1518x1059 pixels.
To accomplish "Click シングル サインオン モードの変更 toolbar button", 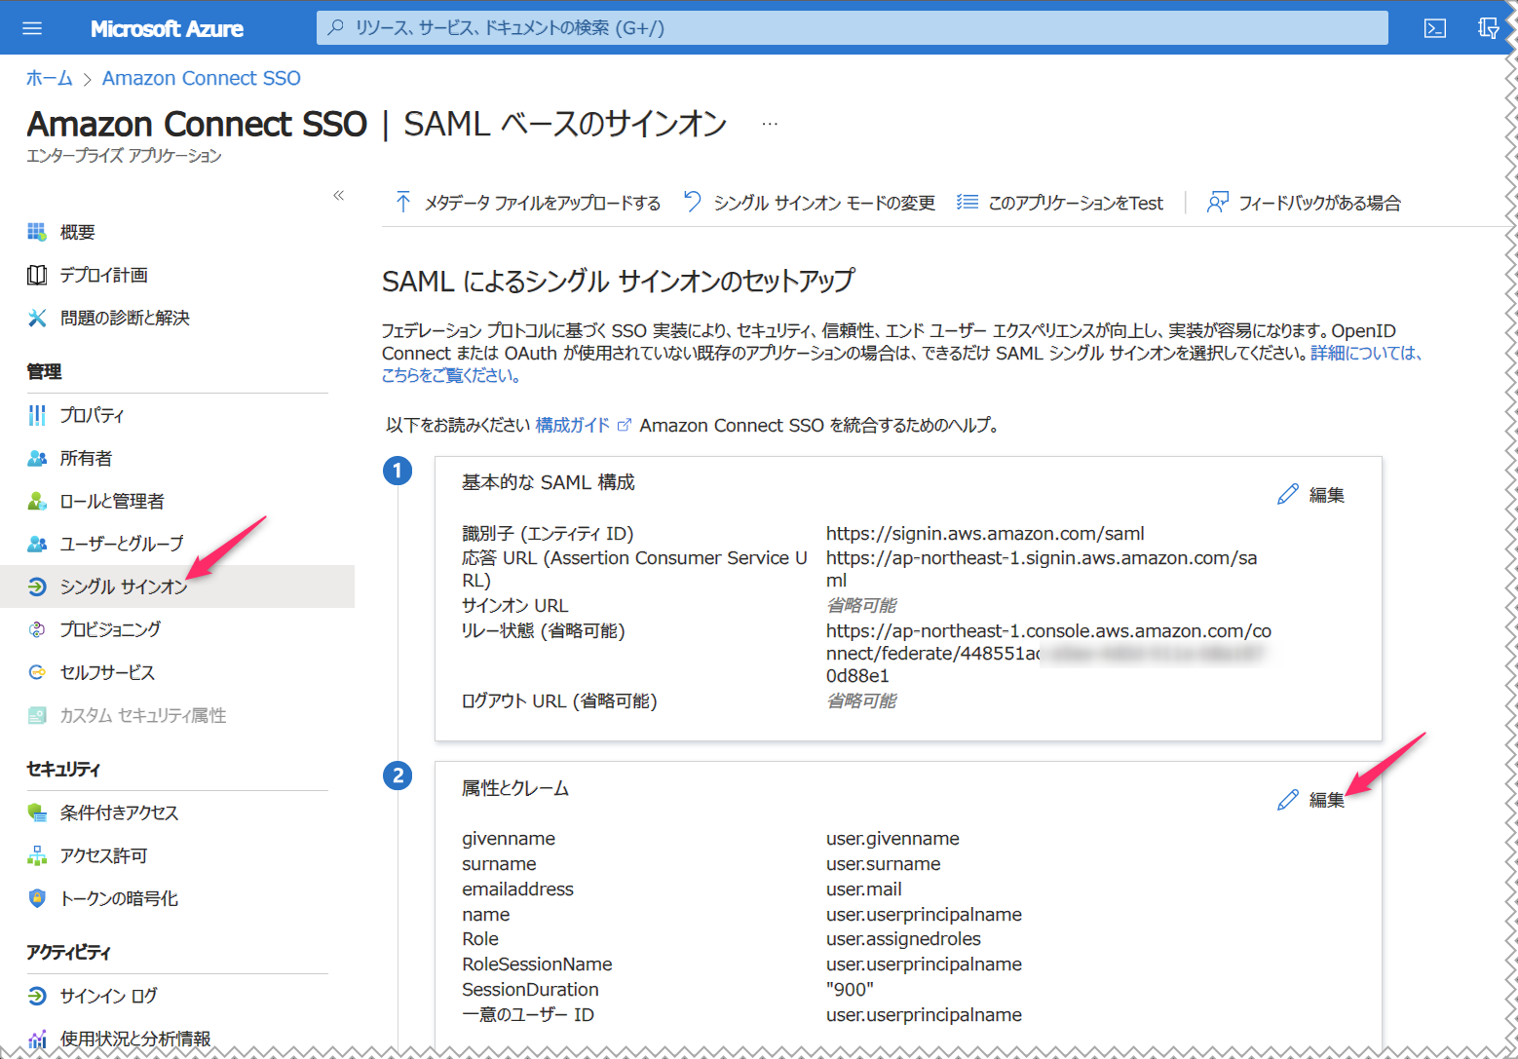I will [x=809, y=203].
